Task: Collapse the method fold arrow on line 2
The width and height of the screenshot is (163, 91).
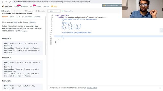Action: click(52, 17)
